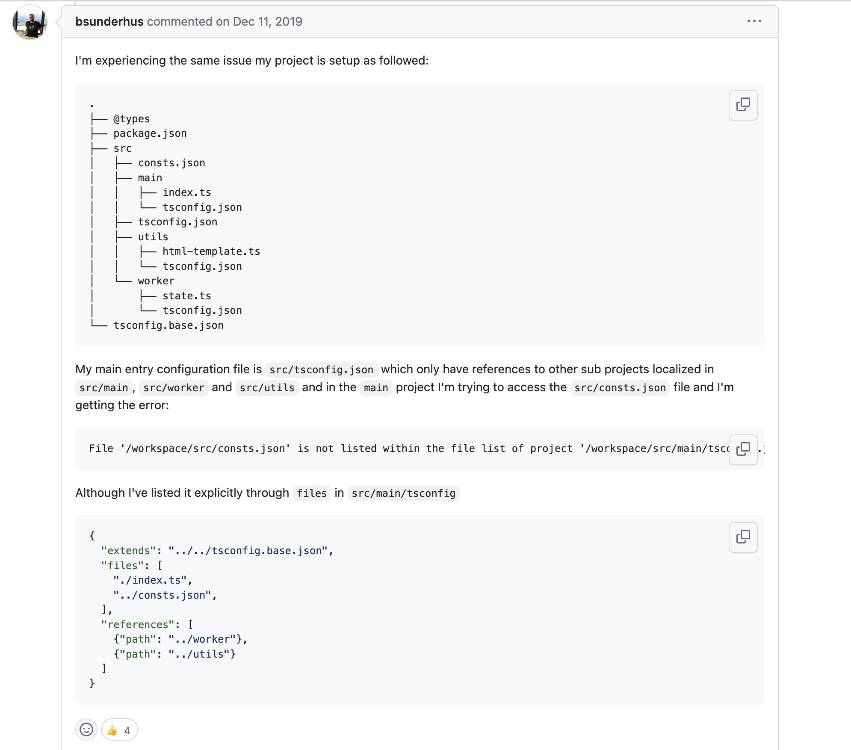
Task: Click the error text File '/workspace/src/consts.json'
Action: [189, 449]
